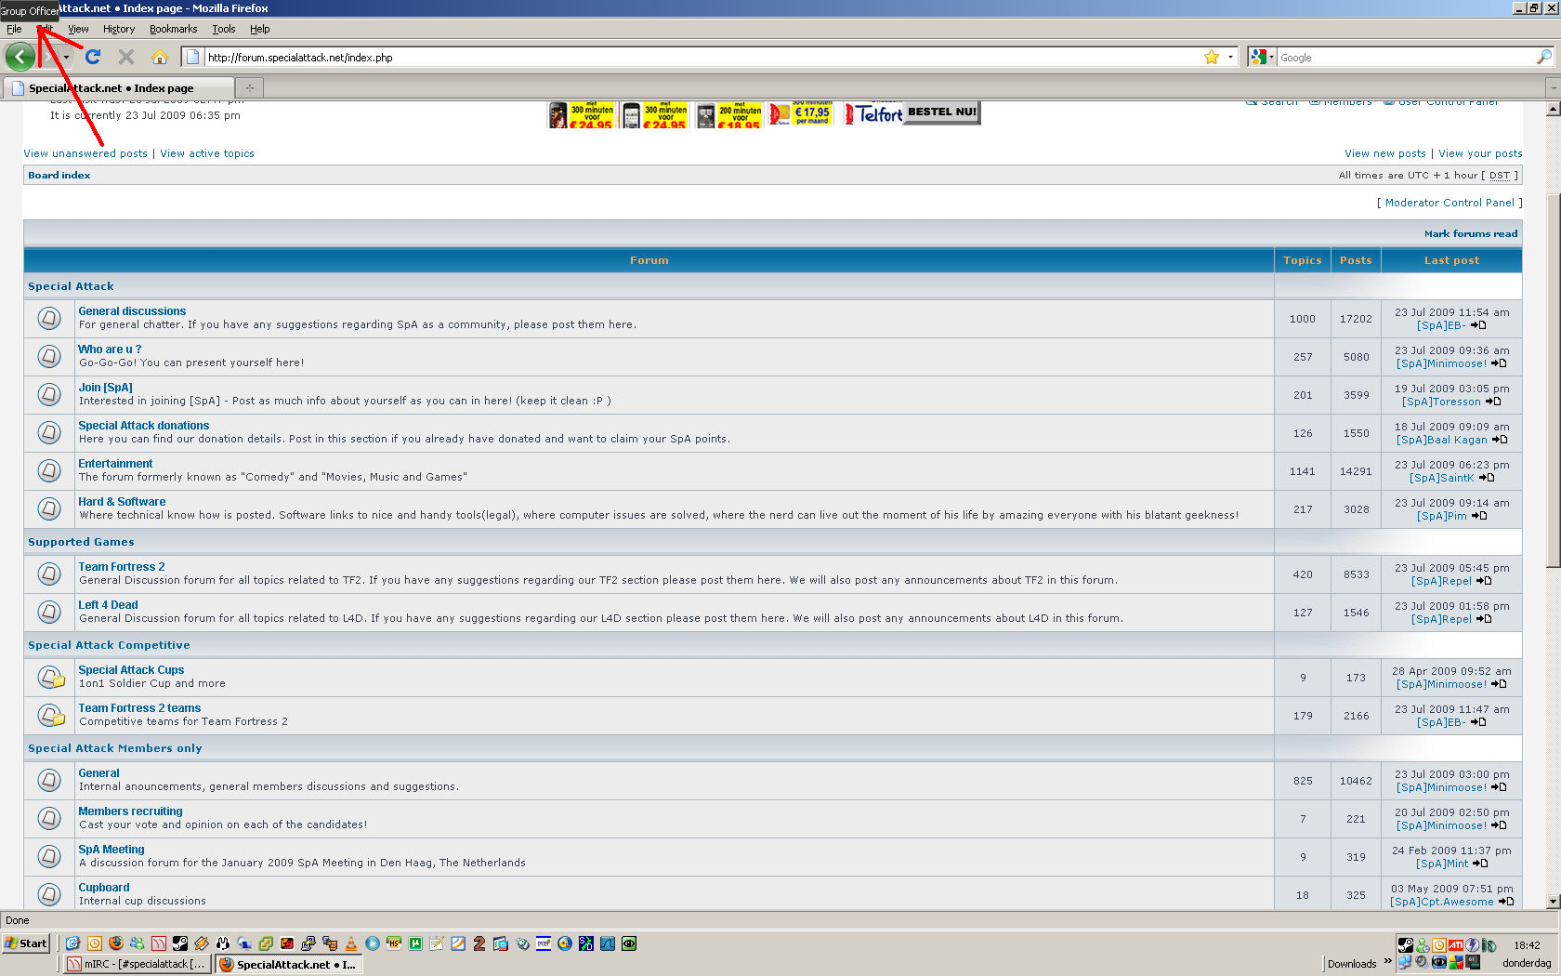Click the forum icon beside Entertainment
Screen dimensions: 1561x976
(x=49, y=470)
